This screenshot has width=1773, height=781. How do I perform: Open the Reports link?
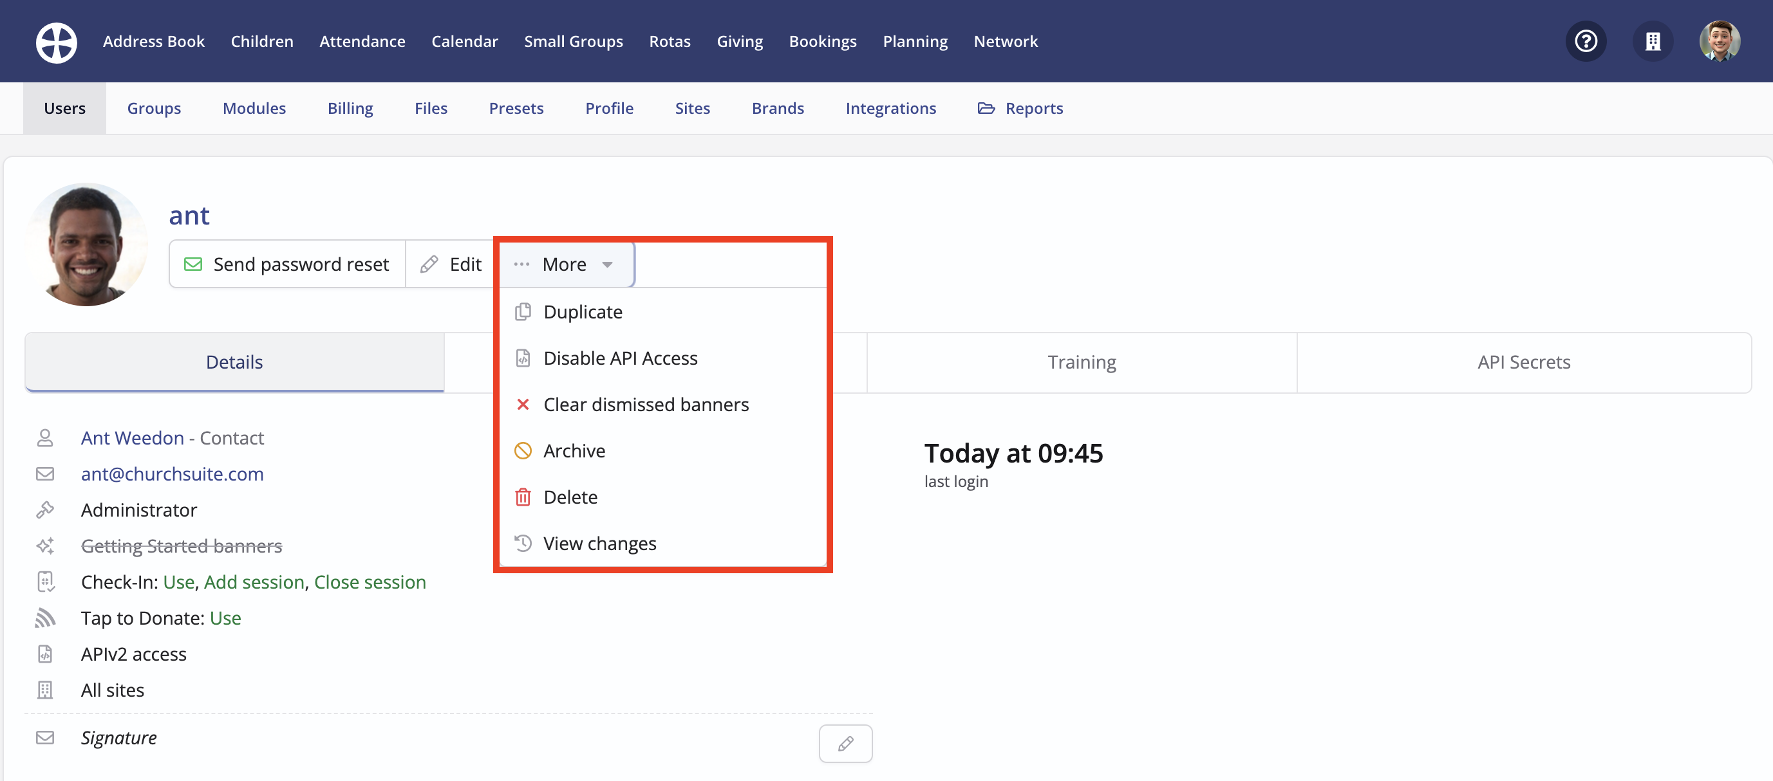point(1020,108)
